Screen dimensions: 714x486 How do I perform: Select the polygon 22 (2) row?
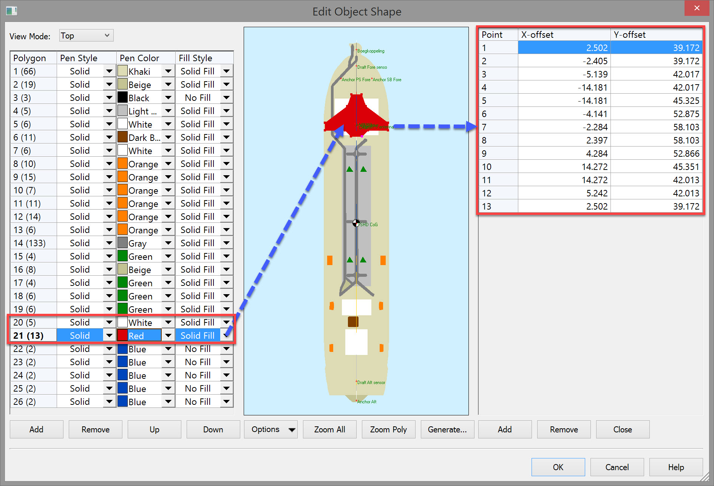33,349
